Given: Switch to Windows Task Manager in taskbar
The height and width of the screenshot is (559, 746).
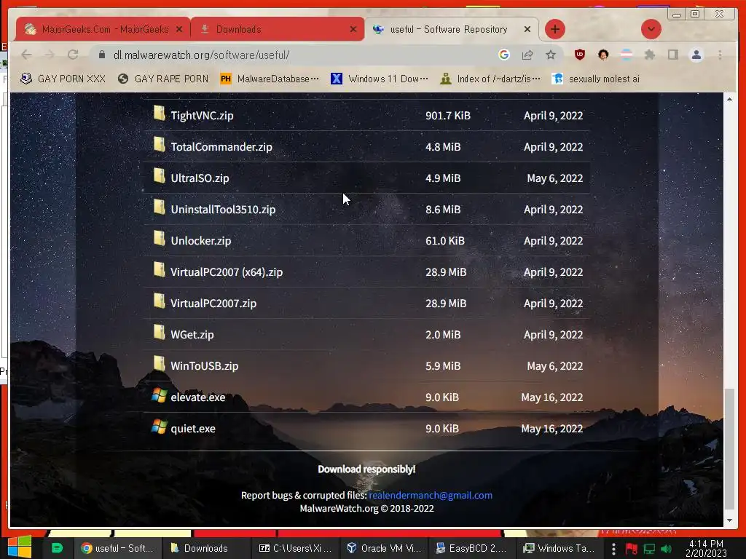Looking at the screenshot, I should pos(559,548).
